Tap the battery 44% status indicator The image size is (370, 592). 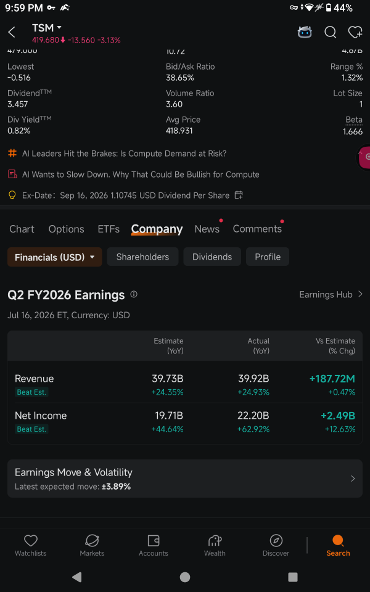point(339,7)
